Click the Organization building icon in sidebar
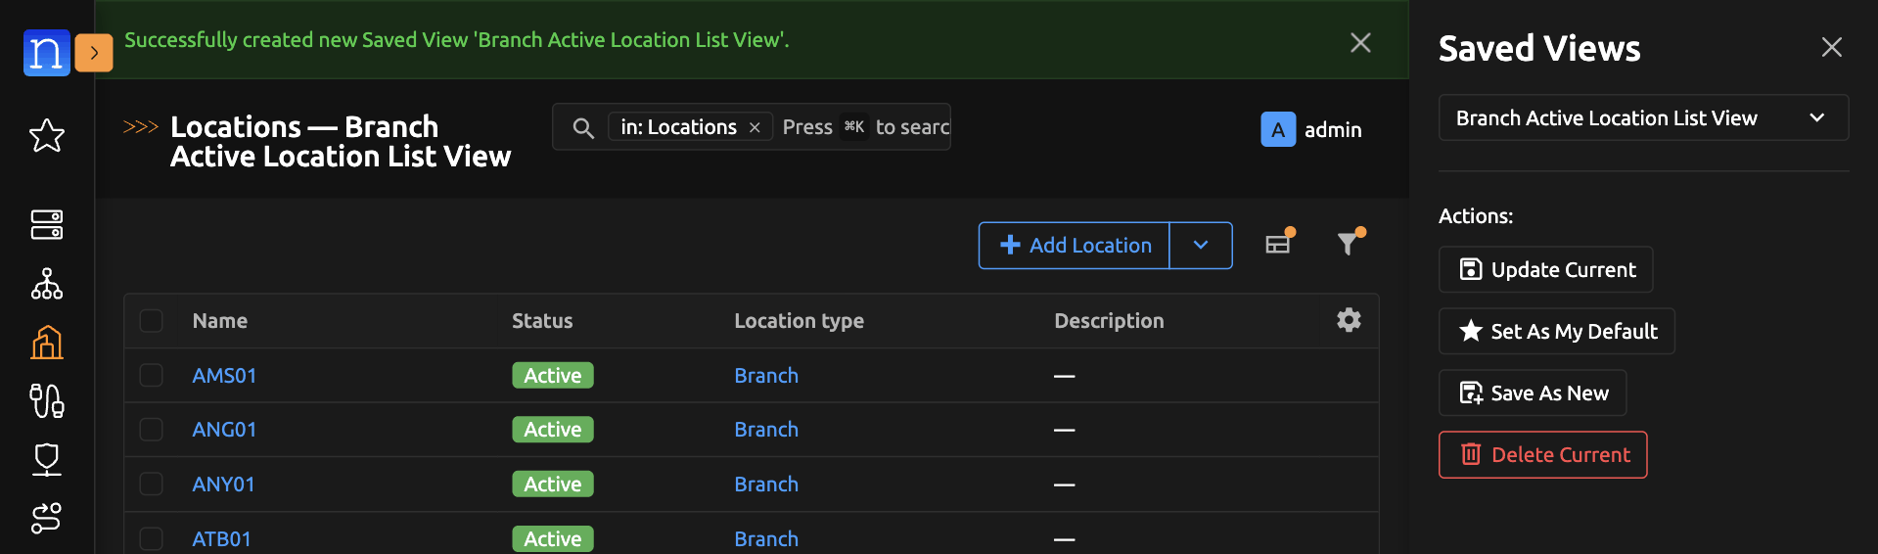This screenshot has width=1878, height=554. coord(47,343)
